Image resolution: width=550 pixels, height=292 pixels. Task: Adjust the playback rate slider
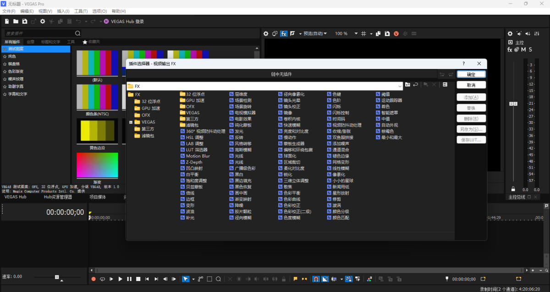(x=57, y=277)
